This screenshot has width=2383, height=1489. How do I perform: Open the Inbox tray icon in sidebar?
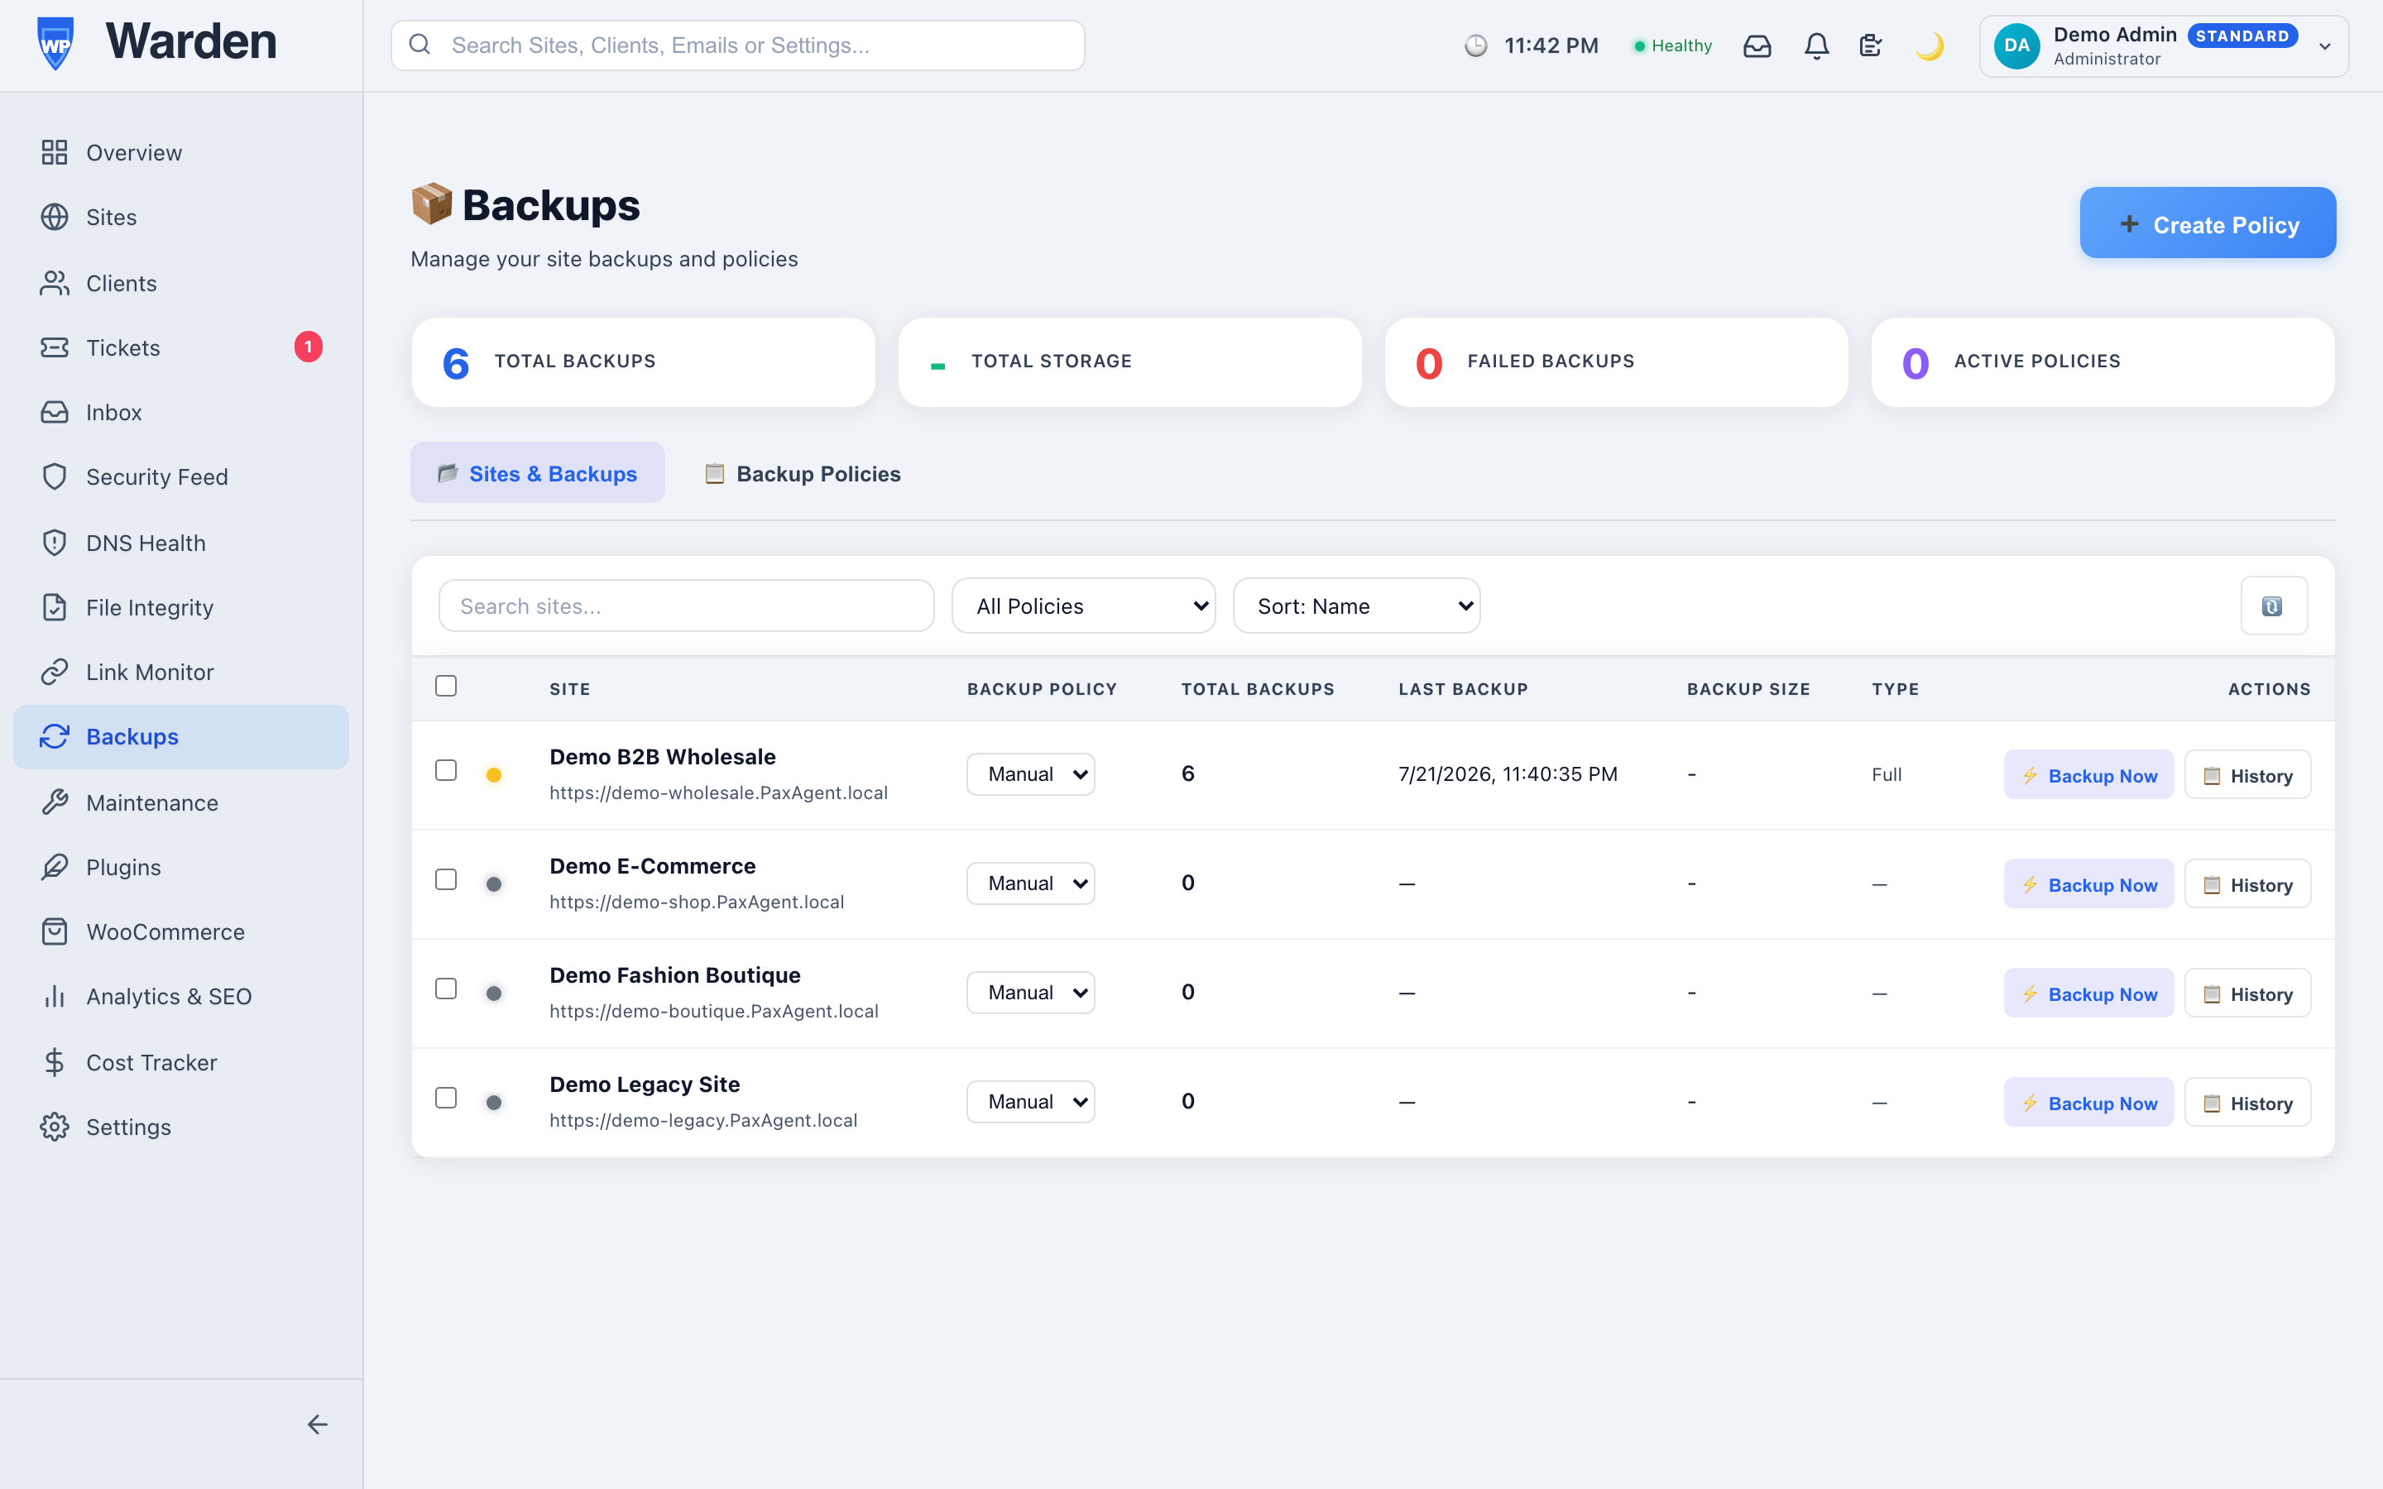coord(54,412)
